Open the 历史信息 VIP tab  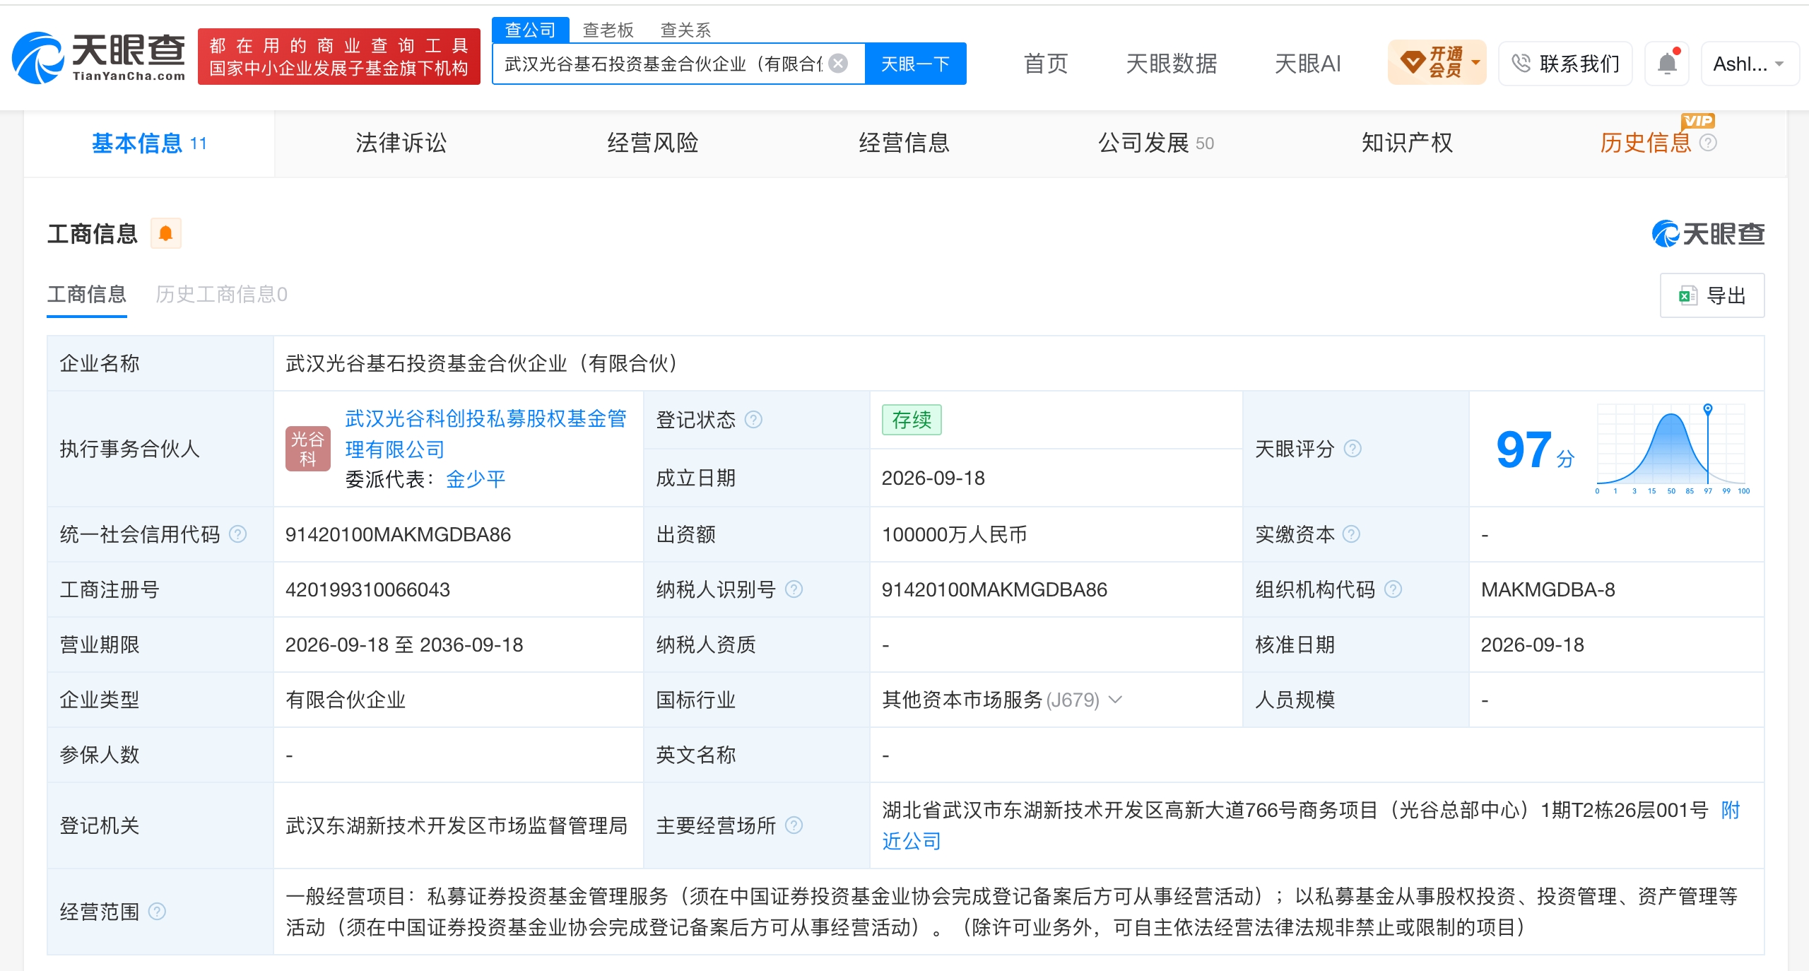pos(1646,143)
